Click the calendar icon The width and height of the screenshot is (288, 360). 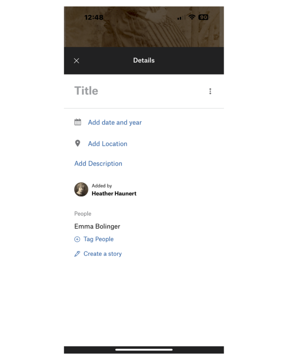(78, 122)
